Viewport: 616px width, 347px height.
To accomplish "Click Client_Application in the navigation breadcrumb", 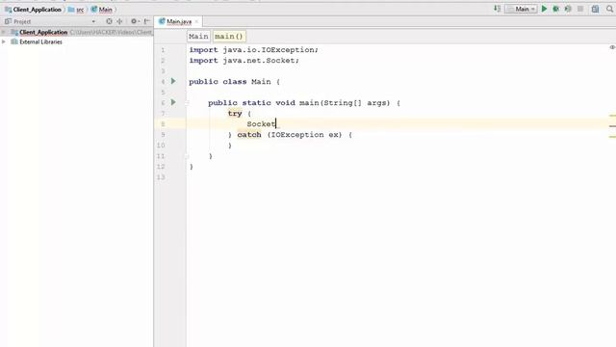I will tap(38, 9).
